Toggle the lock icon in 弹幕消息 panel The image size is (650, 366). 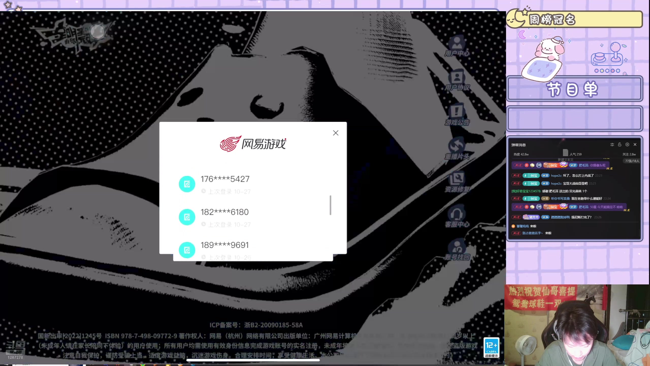coord(620,145)
